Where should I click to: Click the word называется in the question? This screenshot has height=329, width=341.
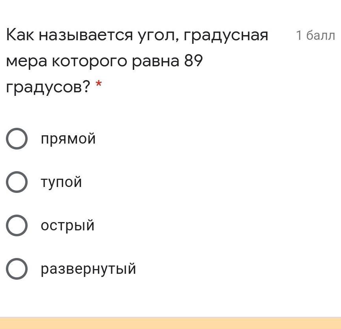coord(85,36)
